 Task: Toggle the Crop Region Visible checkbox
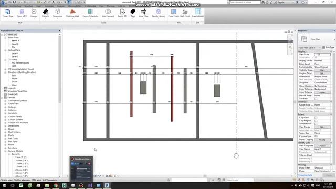click(316, 121)
